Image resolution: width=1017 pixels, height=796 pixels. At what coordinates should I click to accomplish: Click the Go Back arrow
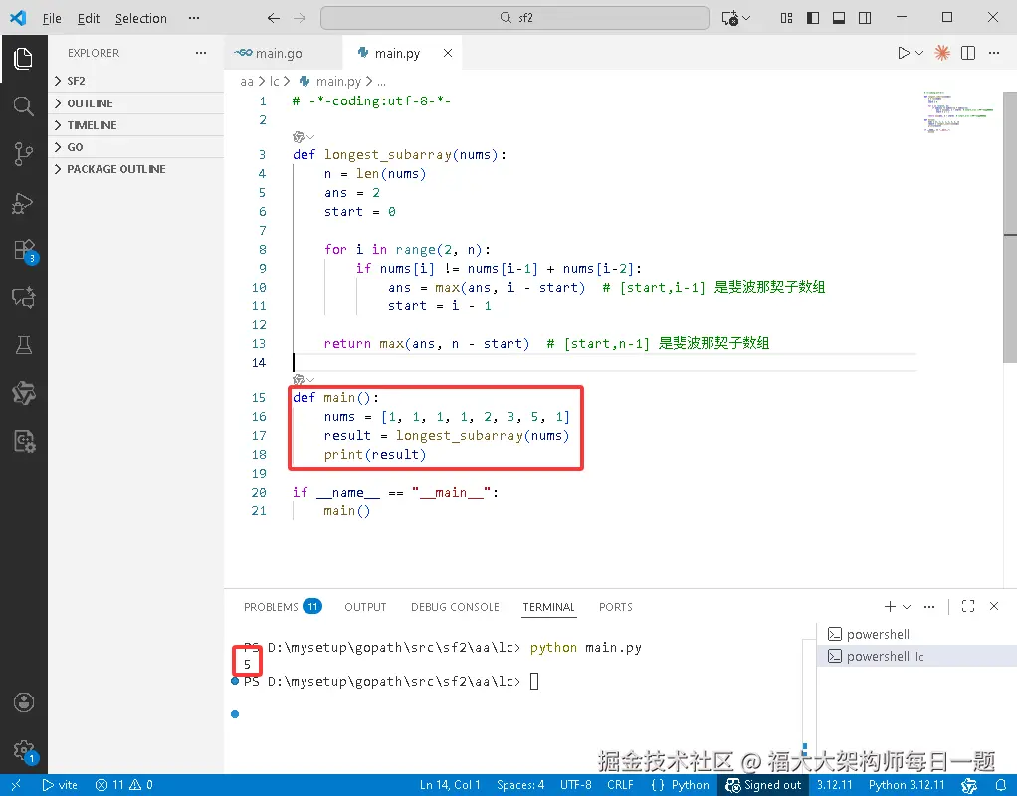(274, 18)
